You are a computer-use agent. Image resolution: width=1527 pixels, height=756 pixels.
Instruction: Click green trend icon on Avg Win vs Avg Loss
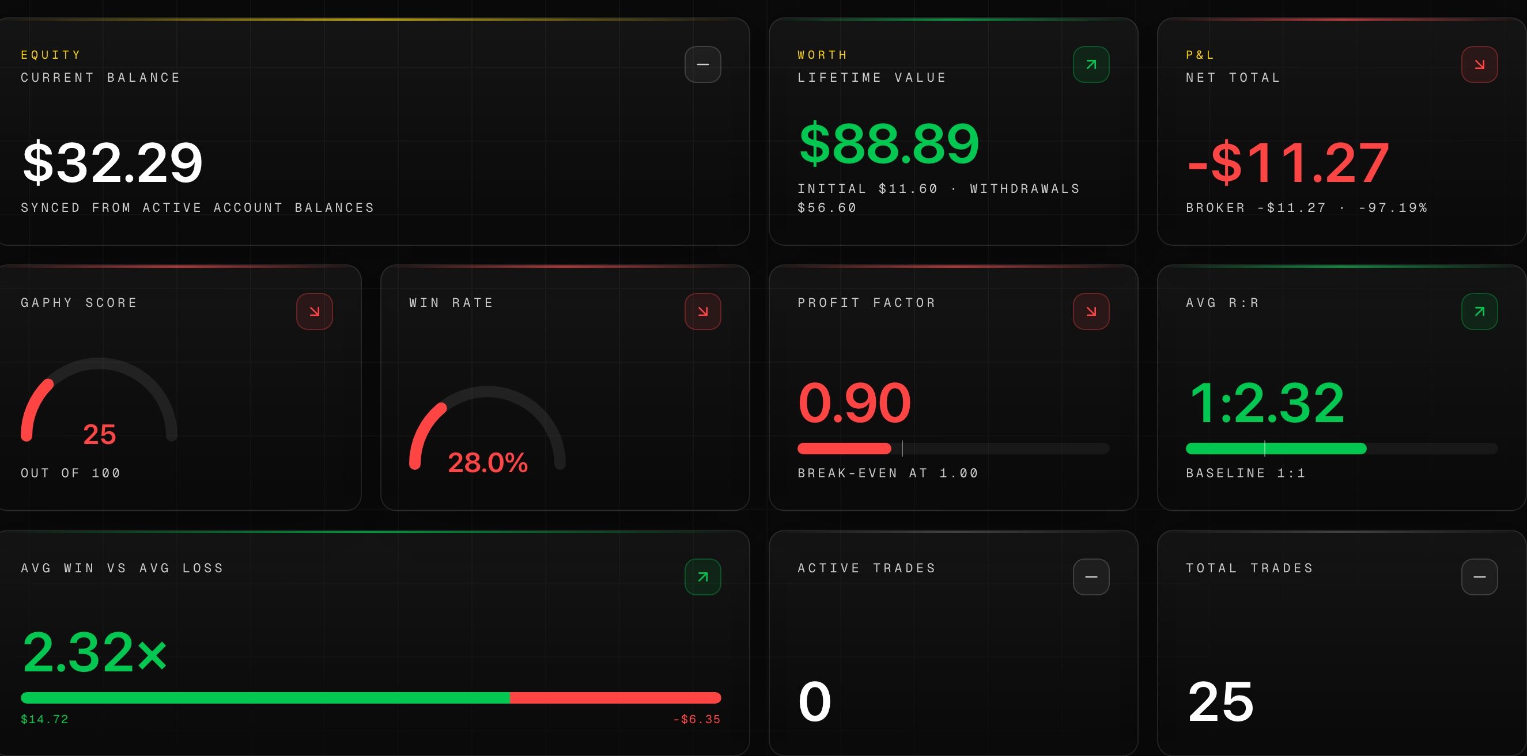coord(702,577)
